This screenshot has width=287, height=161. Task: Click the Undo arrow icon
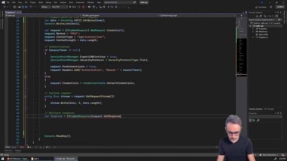click(x=30, y=7)
